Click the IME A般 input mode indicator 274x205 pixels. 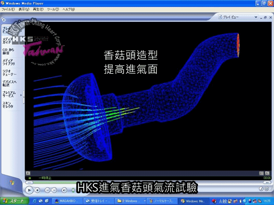pos(223,201)
